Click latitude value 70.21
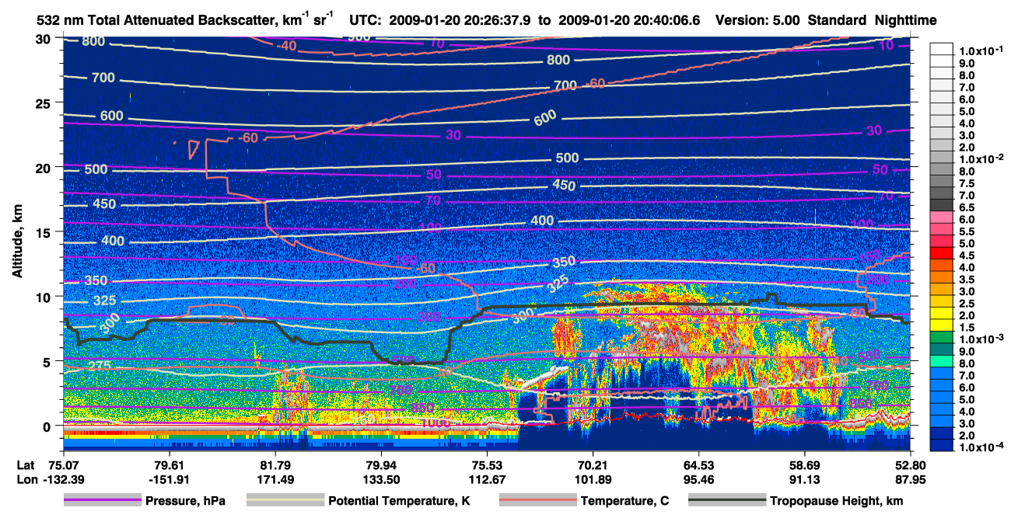 [593, 466]
